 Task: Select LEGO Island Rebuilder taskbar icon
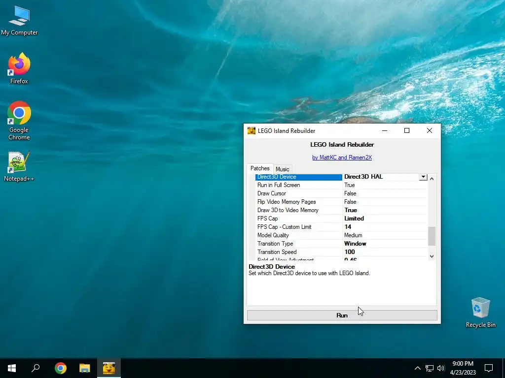pos(109,368)
